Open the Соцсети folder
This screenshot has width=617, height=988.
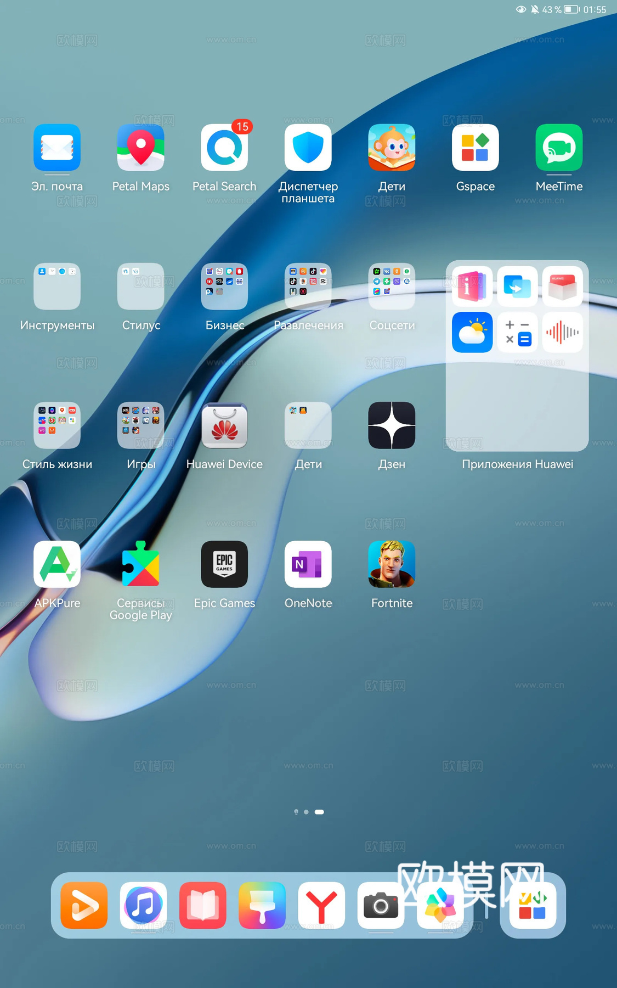(x=392, y=287)
